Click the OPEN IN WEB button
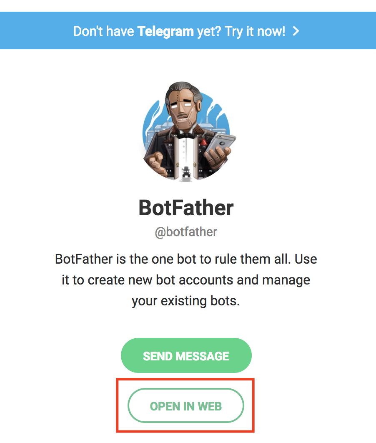 (x=186, y=406)
